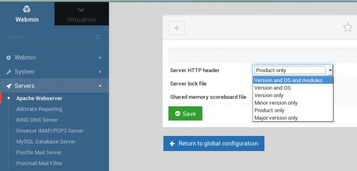Click the search magnifier icon
This screenshot has width=357, height=171.
click(98, 37)
